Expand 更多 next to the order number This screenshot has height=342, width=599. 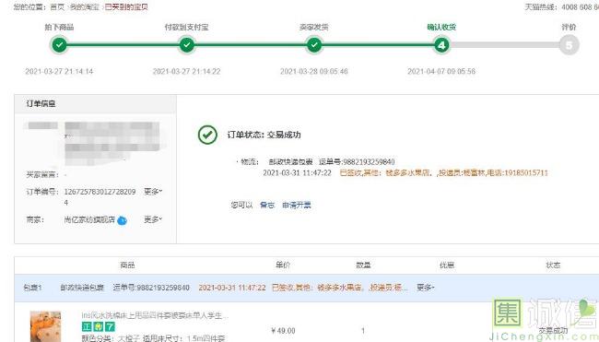pyautogui.click(x=153, y=192)
